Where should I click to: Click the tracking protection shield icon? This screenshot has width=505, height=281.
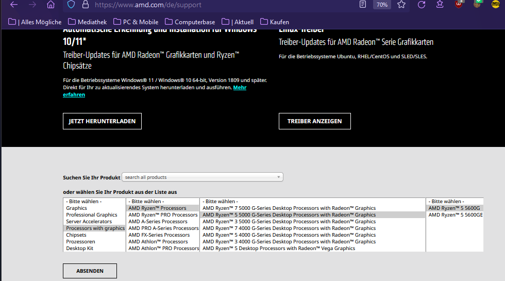point(71,5)
